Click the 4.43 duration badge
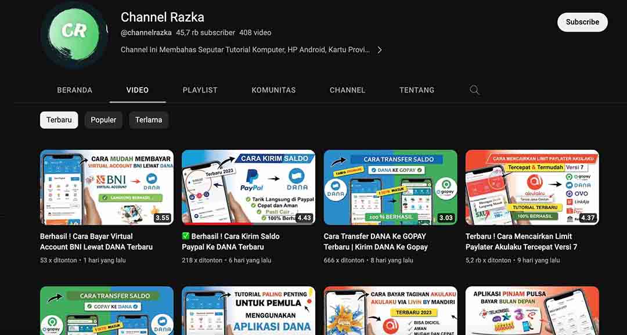627x335 pixels. tap(304, 218)
